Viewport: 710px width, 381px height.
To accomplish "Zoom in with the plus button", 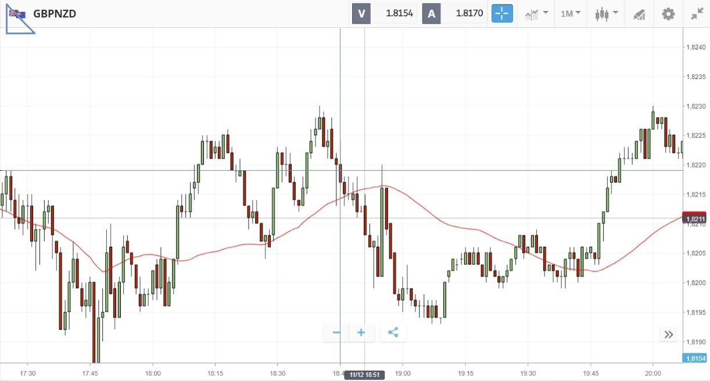I will point(361,333).
